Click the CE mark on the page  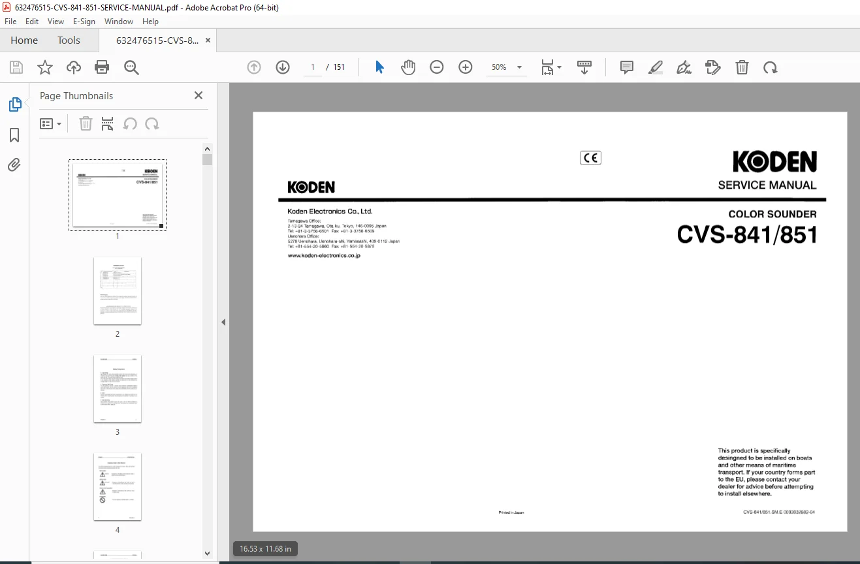click(590, 157)
